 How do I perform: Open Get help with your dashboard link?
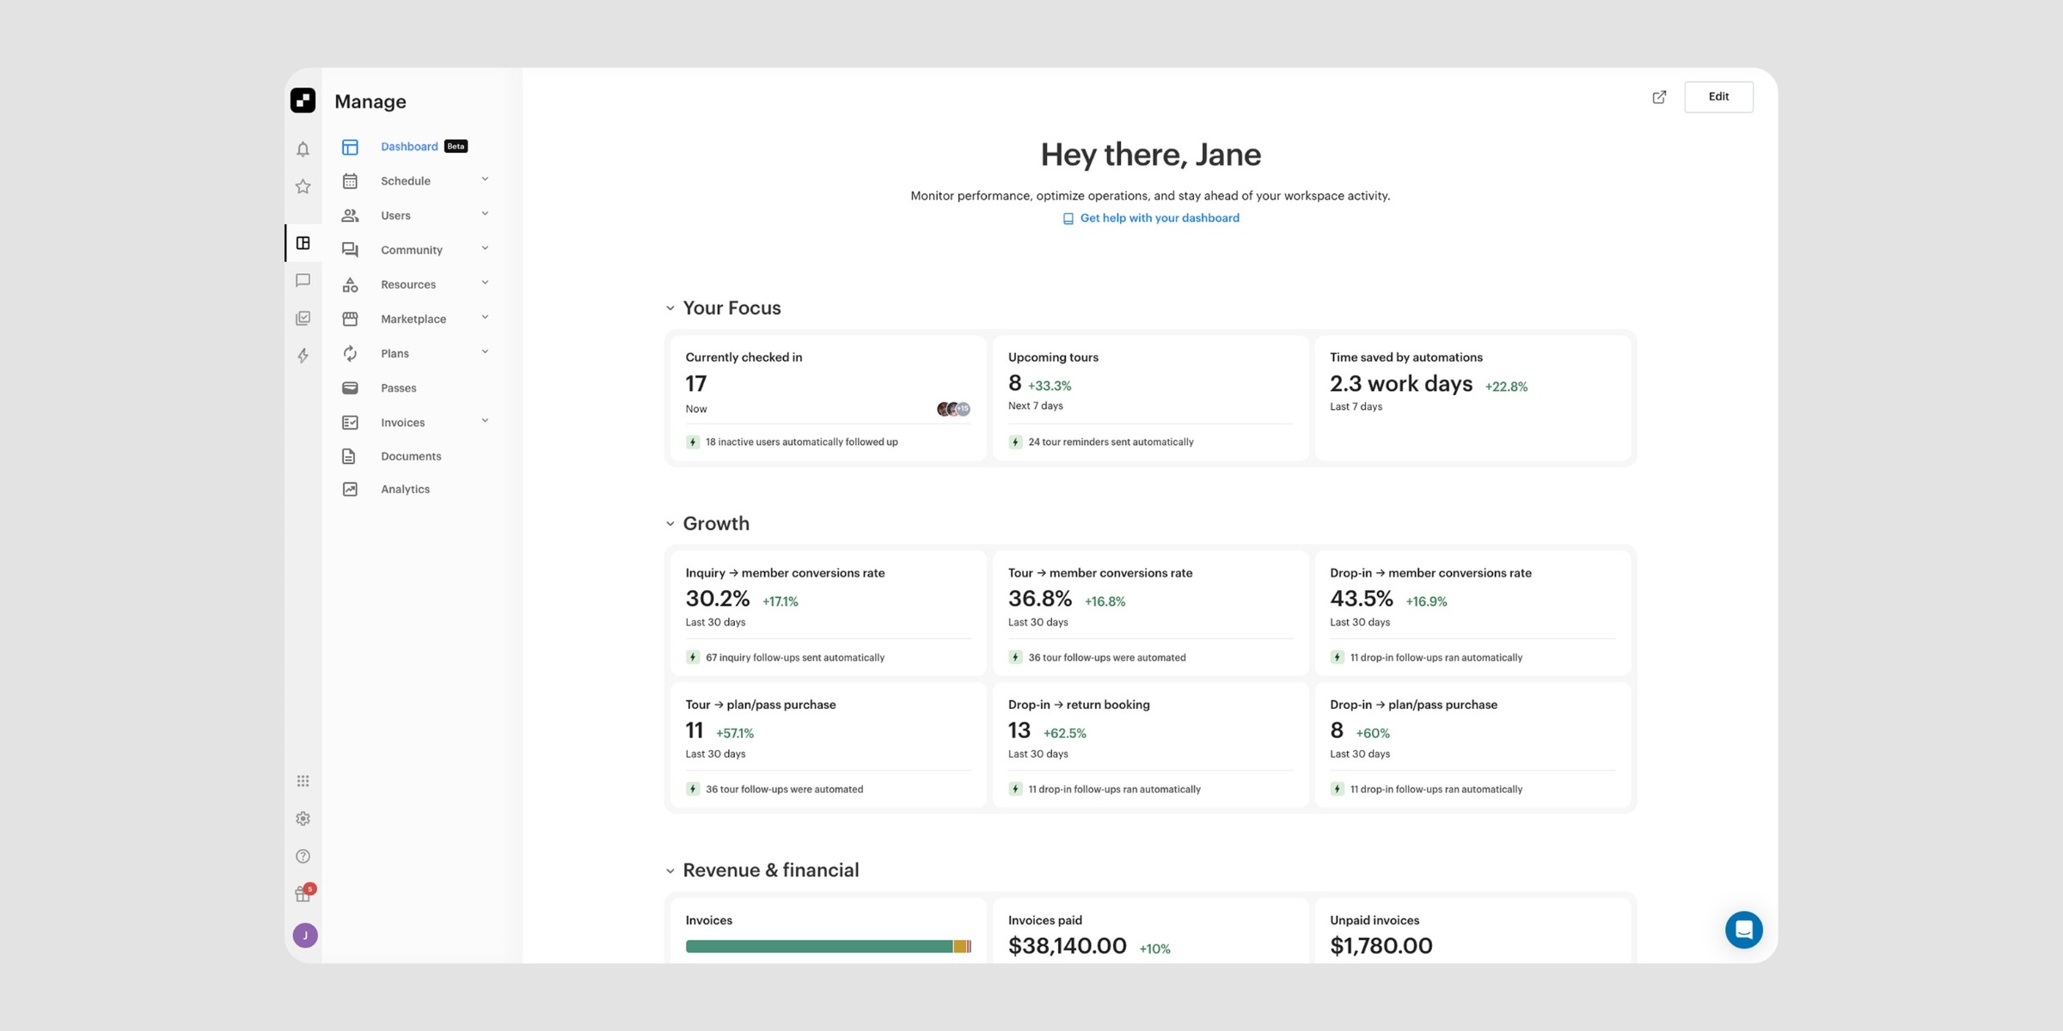pyautogui.click(x=1159, y=218)
